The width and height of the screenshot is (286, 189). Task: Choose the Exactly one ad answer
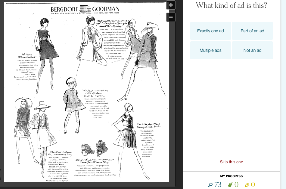point(210,31)
